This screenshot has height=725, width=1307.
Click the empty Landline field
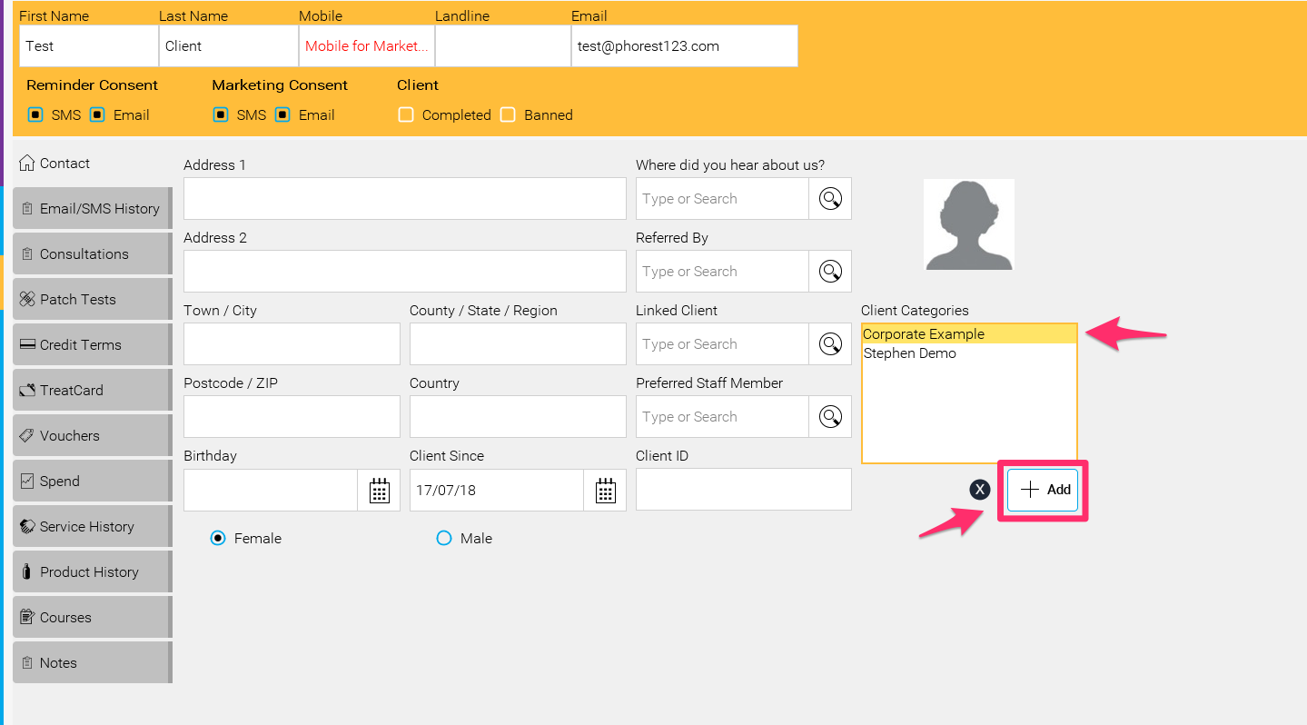point(503,46)
